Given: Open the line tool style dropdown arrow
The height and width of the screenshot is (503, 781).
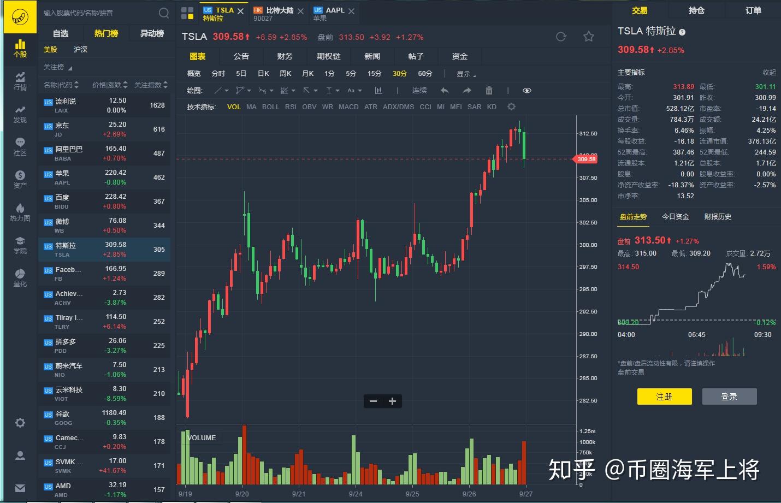Looking at the screenshot, I should pyautogui.click(x=228, y=90).
